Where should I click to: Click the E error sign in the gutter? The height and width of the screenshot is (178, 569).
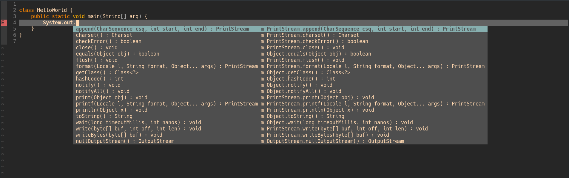(x=3, y=22)
